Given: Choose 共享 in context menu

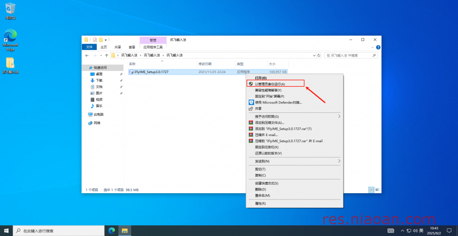Looking at the screenshot, I should pos(294,108).
